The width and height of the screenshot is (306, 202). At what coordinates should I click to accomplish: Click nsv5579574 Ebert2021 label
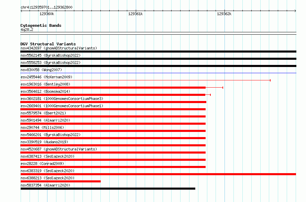coord(43,113)
